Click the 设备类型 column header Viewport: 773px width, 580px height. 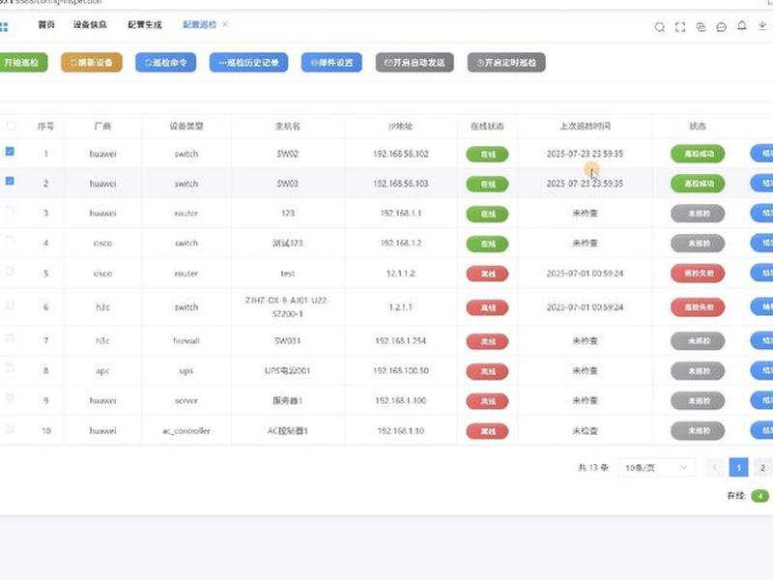tap(186, 127)
